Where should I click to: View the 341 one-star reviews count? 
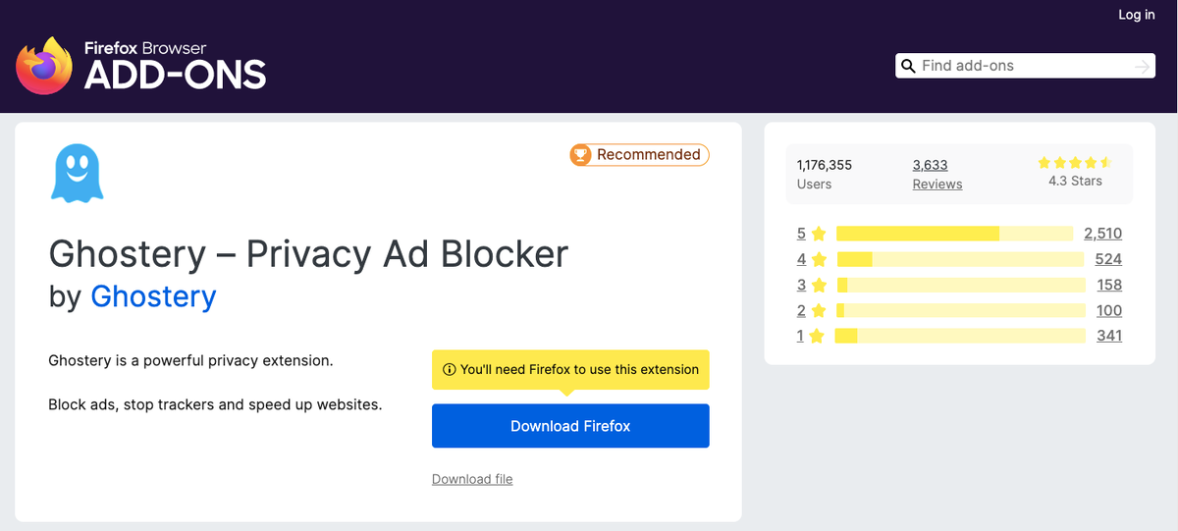(x=1109, y=336)
